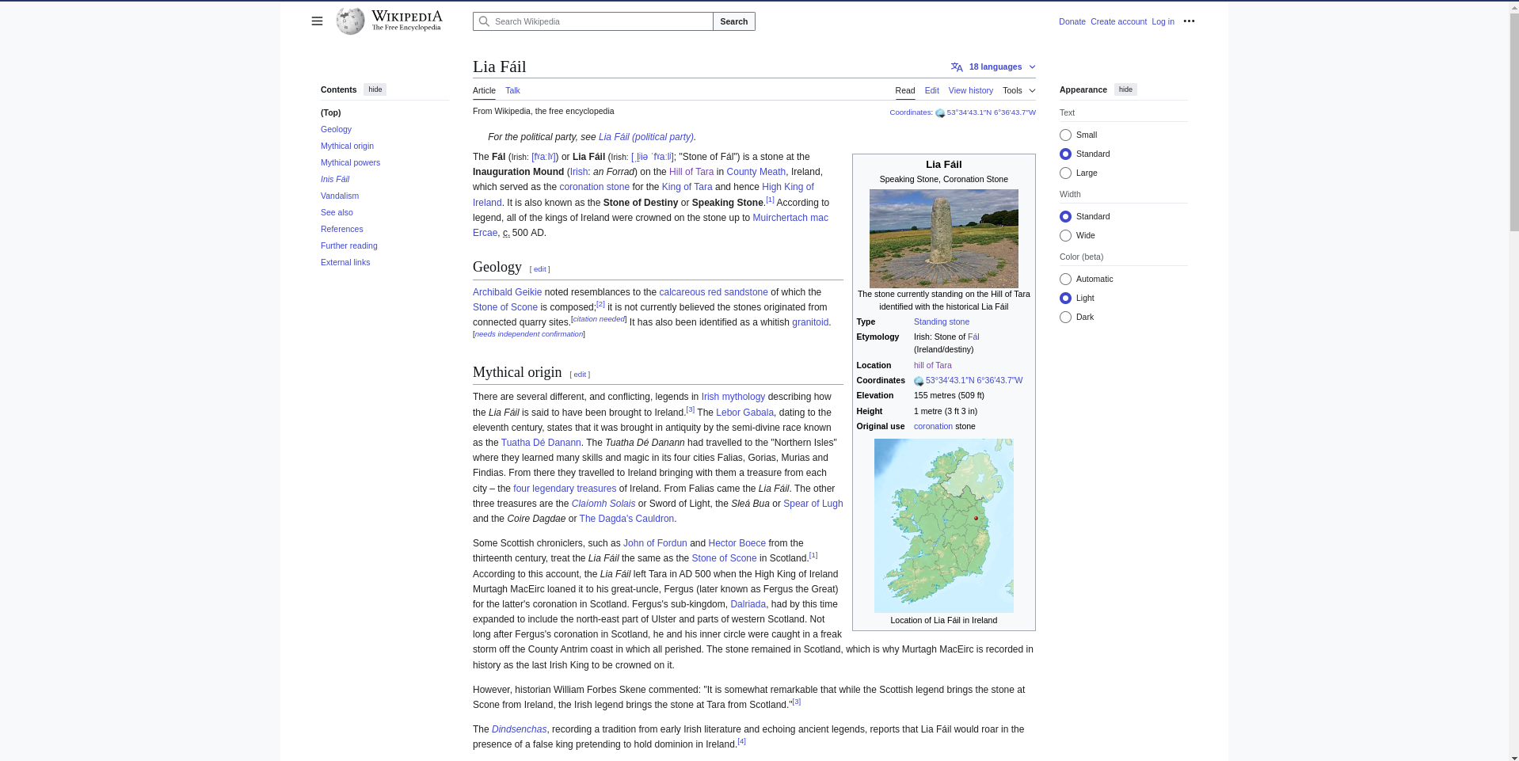The width and height of the screenshot is (1519, 761).
Task: Select the Wide width option
Action: click(x=1065, y=236)
